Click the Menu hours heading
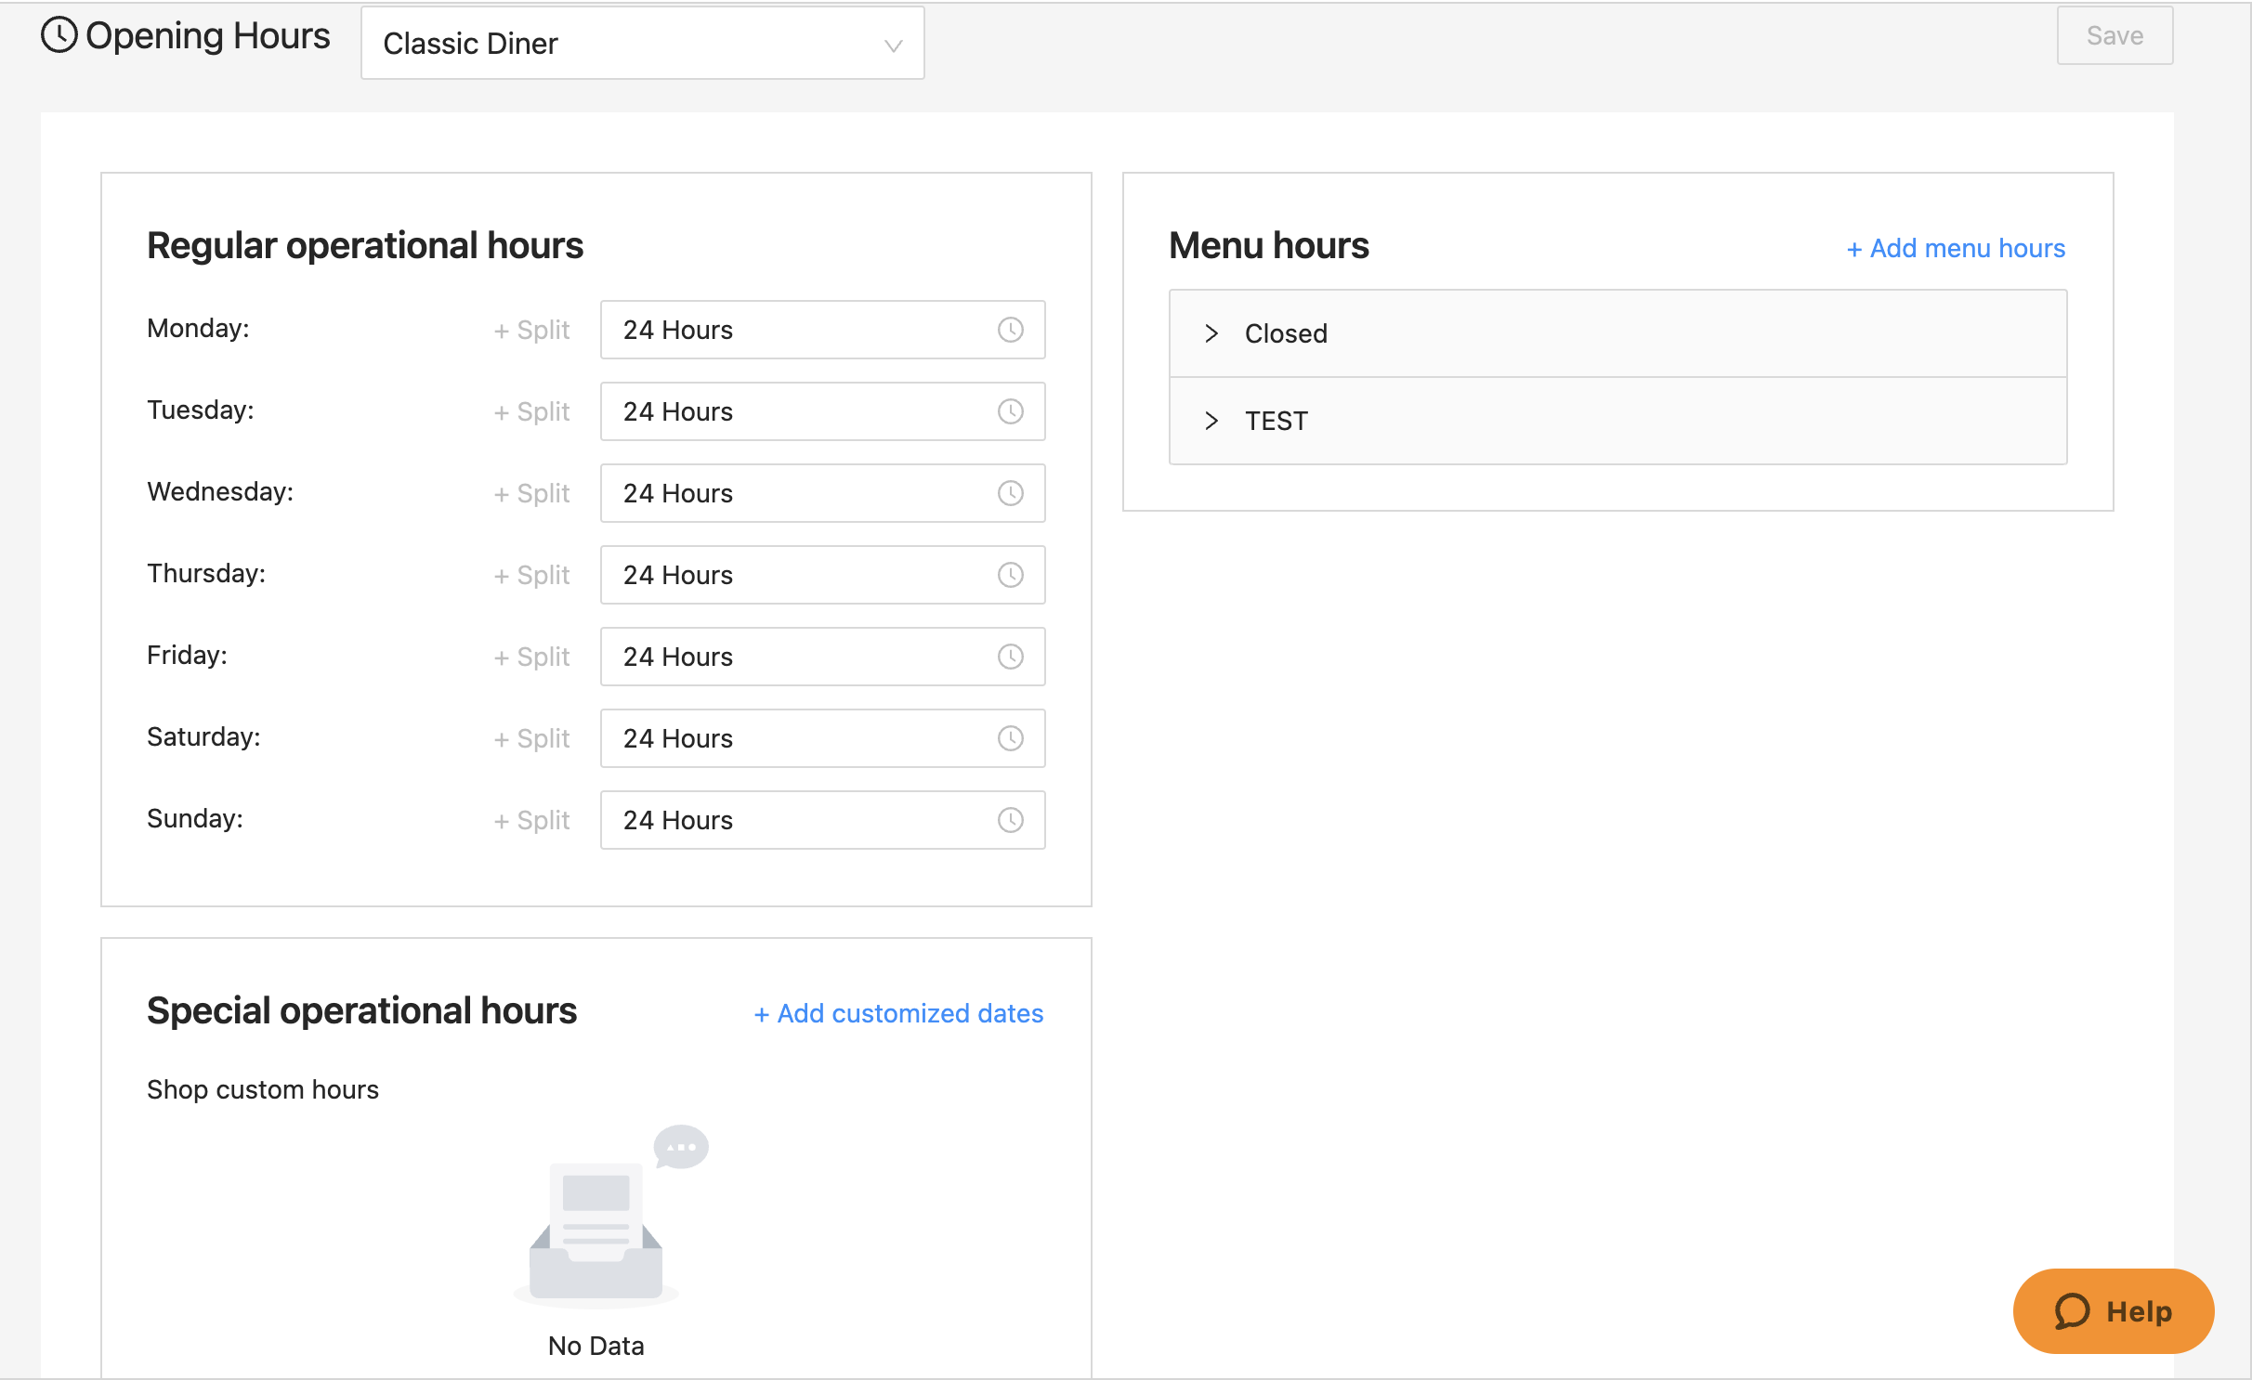Screen dimensions: 2252x1380 (1268, 246)
